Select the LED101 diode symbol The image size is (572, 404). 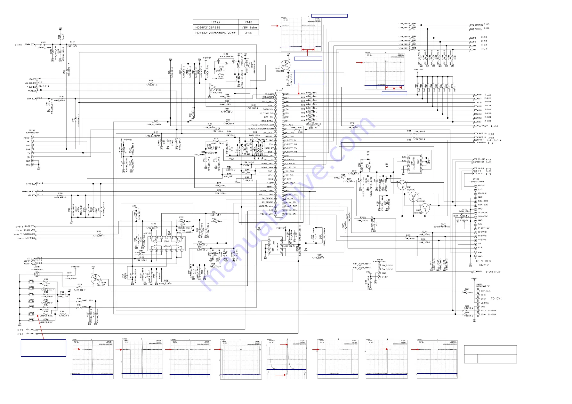point(36,274)
